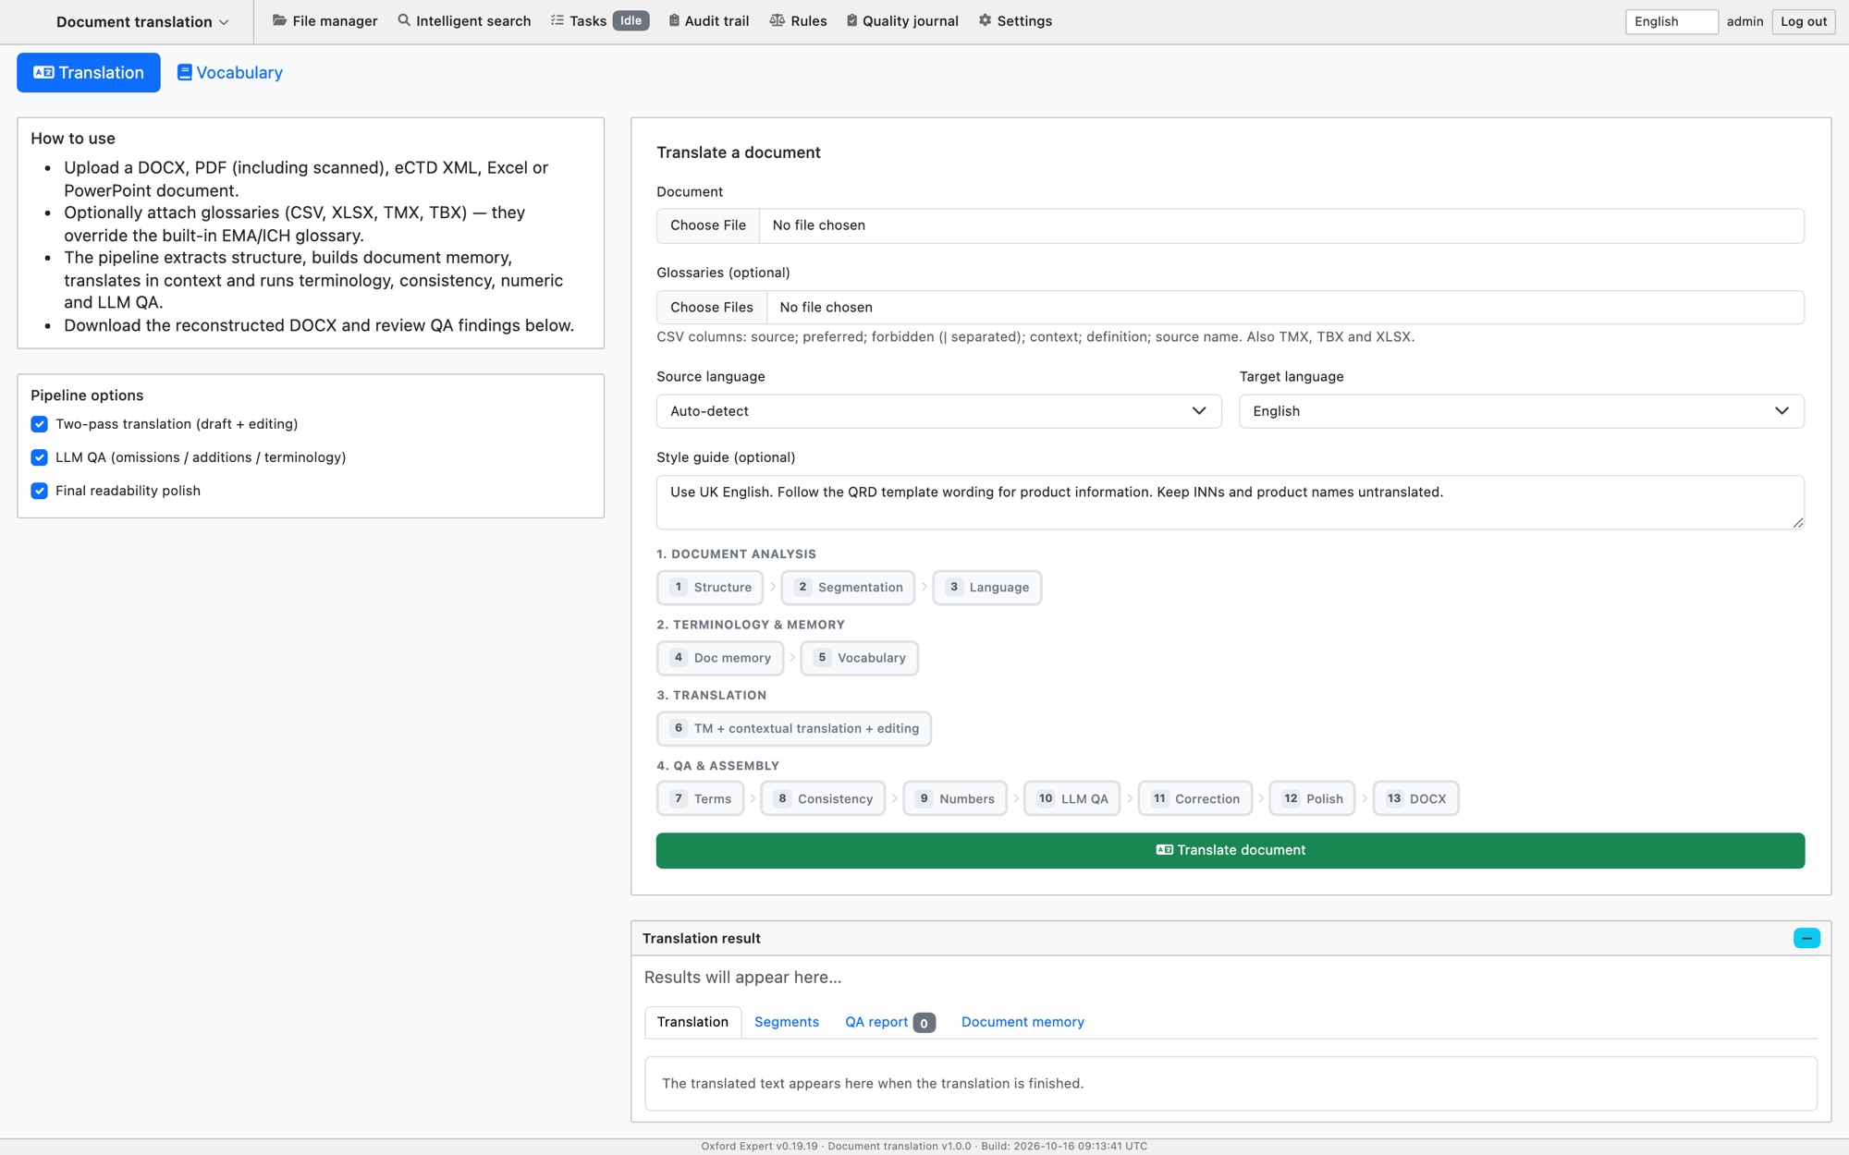This screenshot has width=1849, height=1155.
Task: Click the Settings gear icon
Action: point(986,20)
